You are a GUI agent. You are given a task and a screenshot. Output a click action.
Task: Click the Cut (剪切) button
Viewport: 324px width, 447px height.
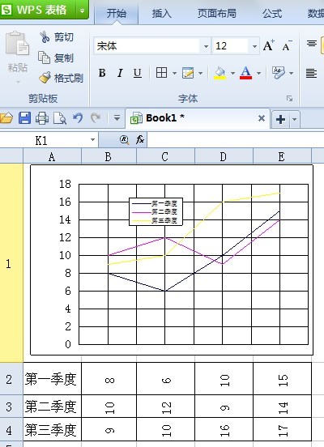(x=57, y=37)
